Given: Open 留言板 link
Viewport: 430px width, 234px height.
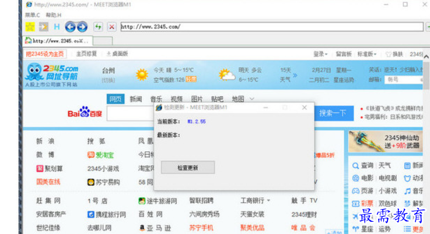Looking at the screenshot, I should pyautogui.click(x=344, y=54).
